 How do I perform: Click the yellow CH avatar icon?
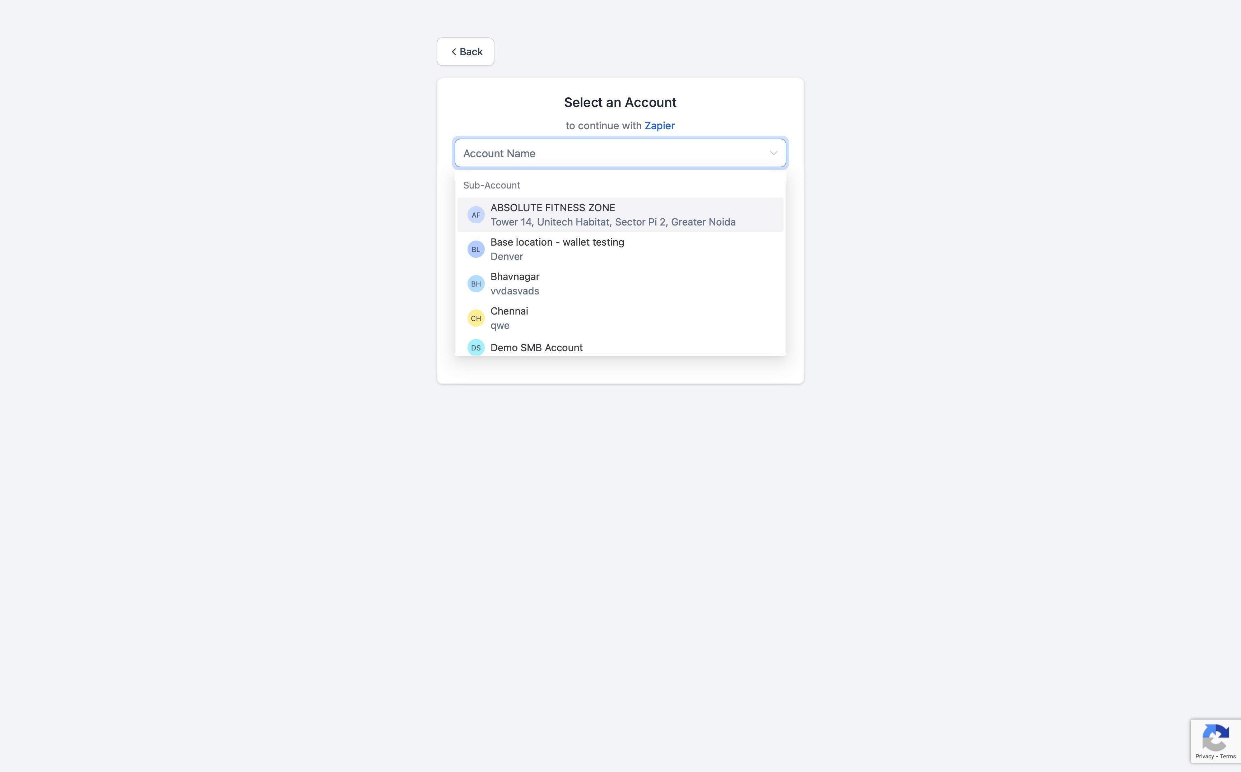point(475,318)
